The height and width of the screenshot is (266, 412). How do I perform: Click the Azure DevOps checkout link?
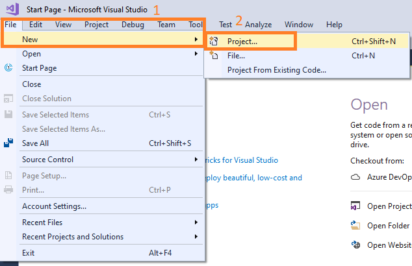389,177
